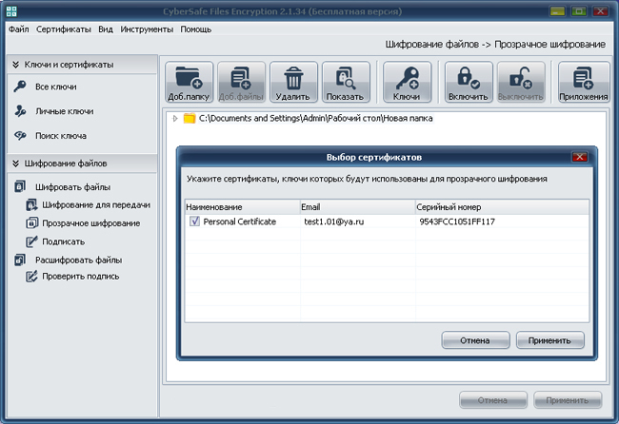Click the greyed Применить button in main window
The width and height of the screenshot is (619, 424).
[568, 400]
